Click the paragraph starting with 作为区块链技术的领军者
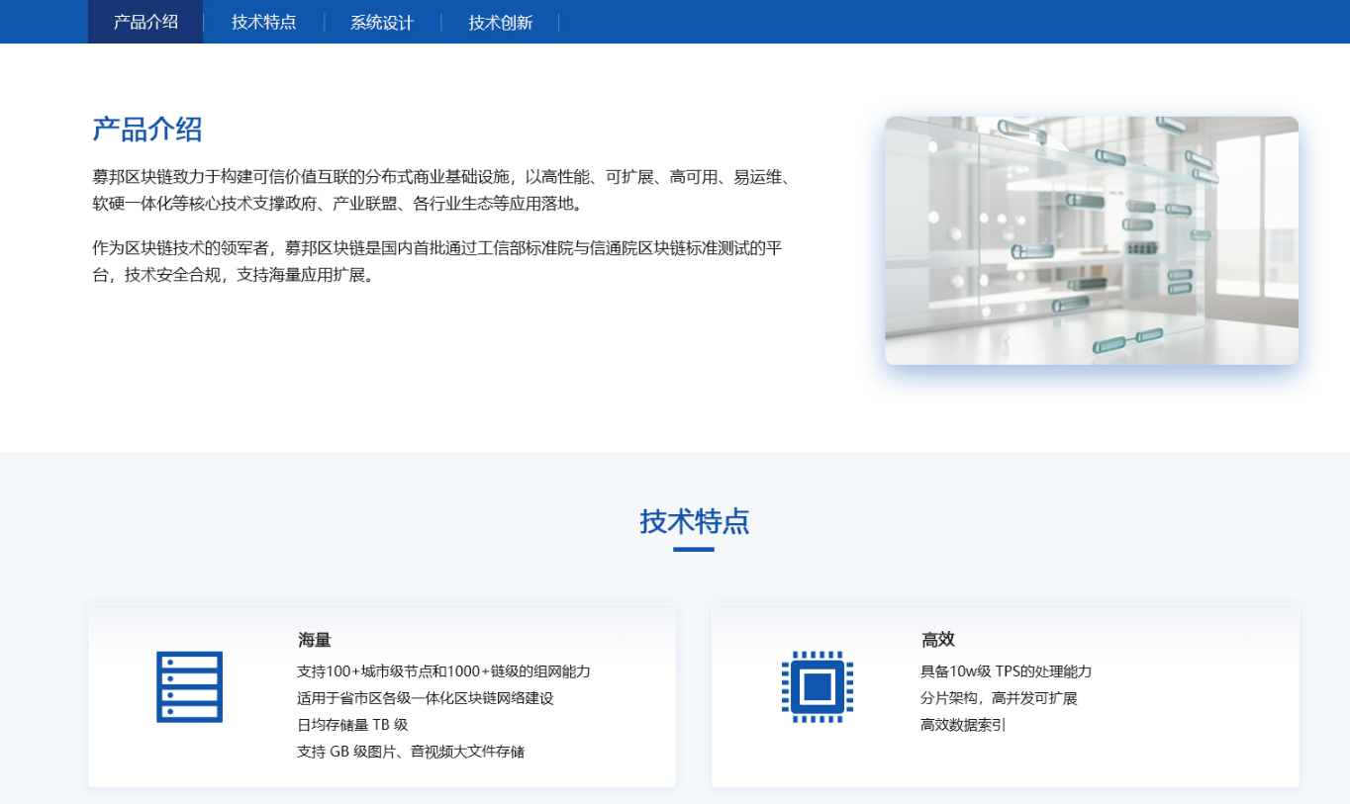This screenshot has width=1350, height=804. pos(436,261)
